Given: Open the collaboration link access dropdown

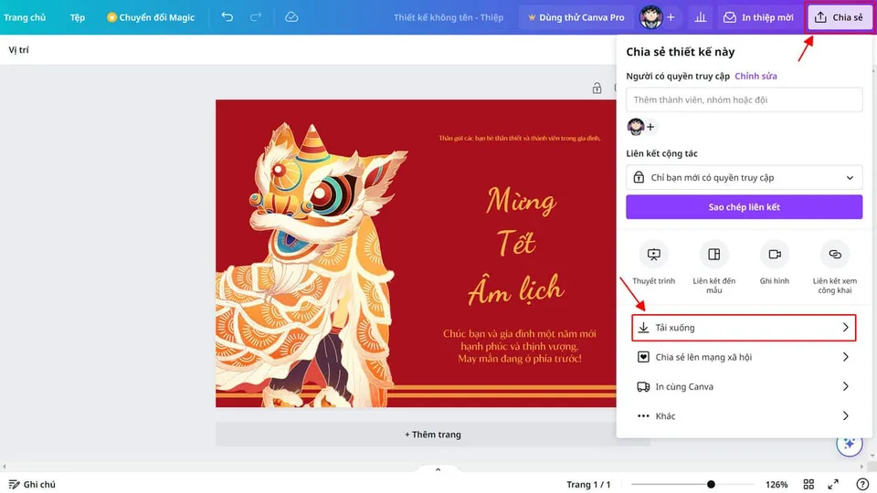Looking at the screenshot, I should pyautogui.click(x=744, y=178).
